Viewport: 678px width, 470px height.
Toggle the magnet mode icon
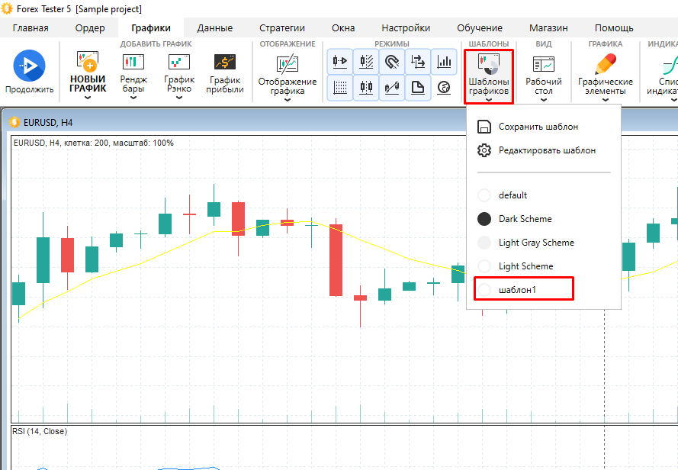click(x=392, y=61)
